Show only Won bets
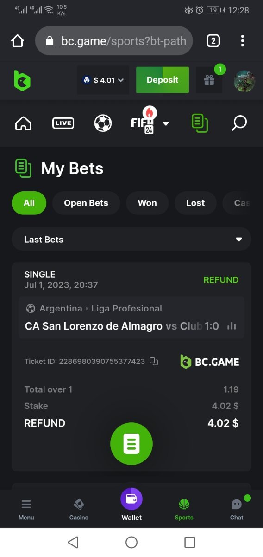Image resolution: width=263 pixels, height=557 pixels. click(x=147, y=203)
